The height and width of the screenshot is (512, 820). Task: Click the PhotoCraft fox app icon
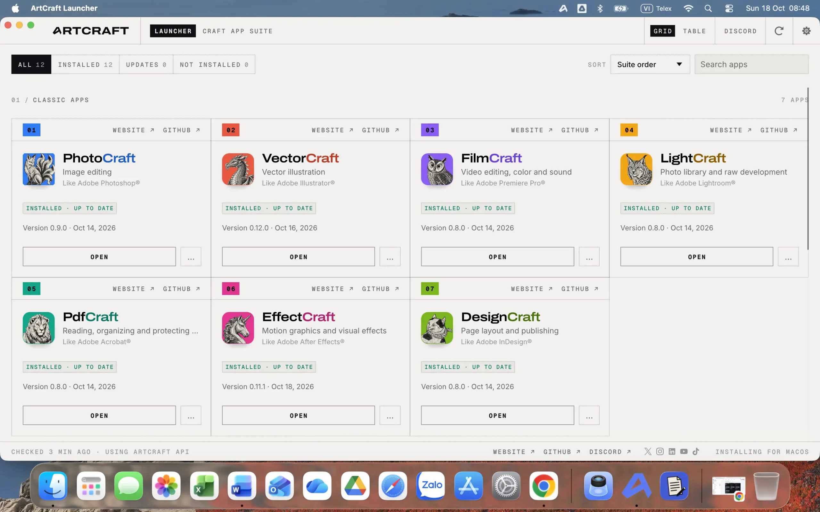(39, 169)
